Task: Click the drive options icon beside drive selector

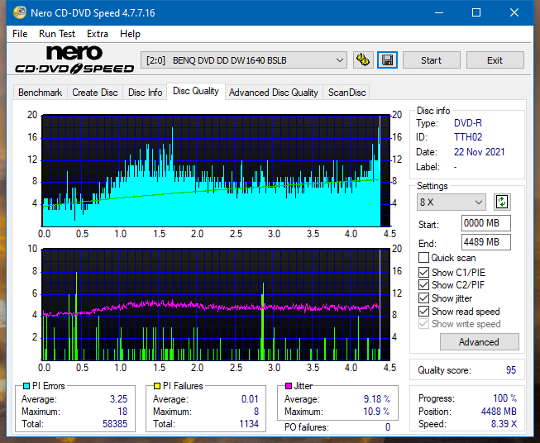Action: tap(363, 60)
